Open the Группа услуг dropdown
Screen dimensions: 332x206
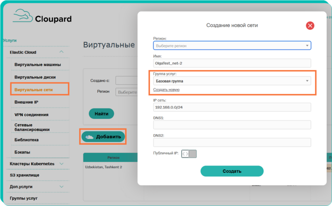click(x=232, y=81)
